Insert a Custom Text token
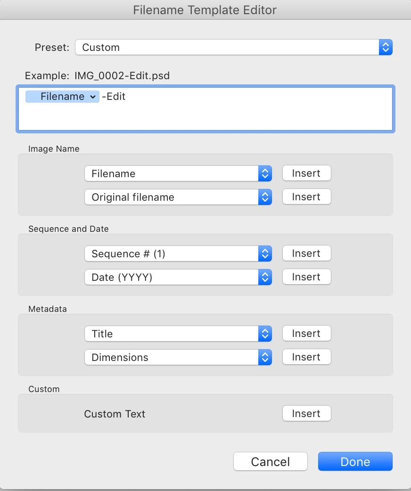 tap(306, 413)
